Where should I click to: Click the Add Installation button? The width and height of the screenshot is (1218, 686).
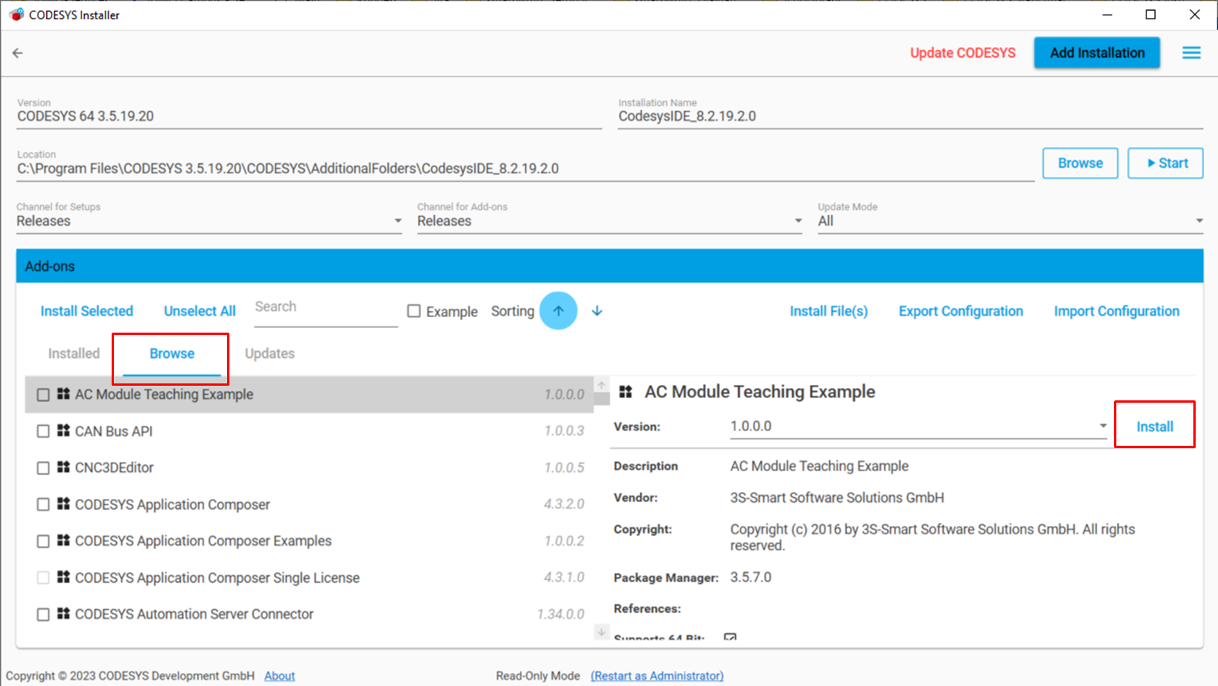point(1096,53)
